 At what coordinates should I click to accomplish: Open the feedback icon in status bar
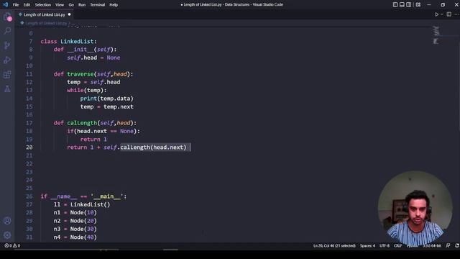(448, 245)
